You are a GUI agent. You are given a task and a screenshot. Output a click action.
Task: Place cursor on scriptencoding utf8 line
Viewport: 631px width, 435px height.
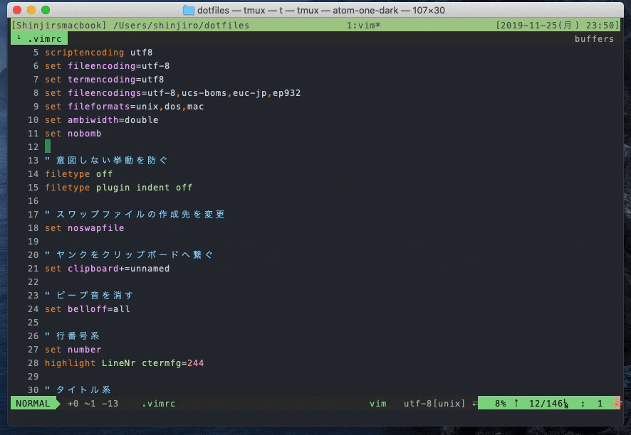pyautogui.click(x=98, y=52)
